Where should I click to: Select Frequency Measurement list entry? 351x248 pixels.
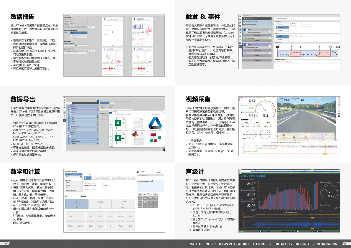(x=73, y=190)
